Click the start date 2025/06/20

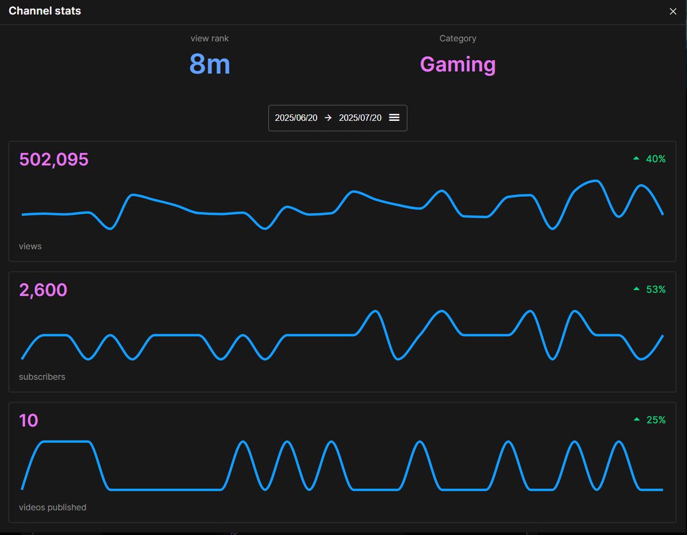click(x=296, y=118)
